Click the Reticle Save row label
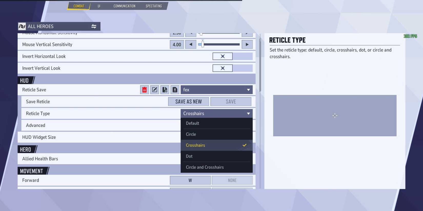 [x=34, y=90]
